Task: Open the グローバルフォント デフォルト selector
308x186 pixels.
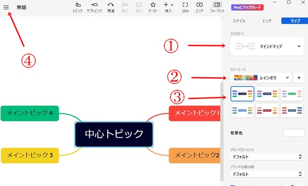Action: pyautogui.click(x=267, y=157)
